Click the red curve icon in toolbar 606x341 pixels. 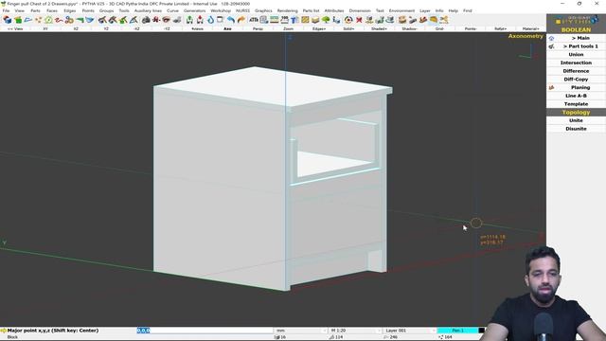click(58, 20)
